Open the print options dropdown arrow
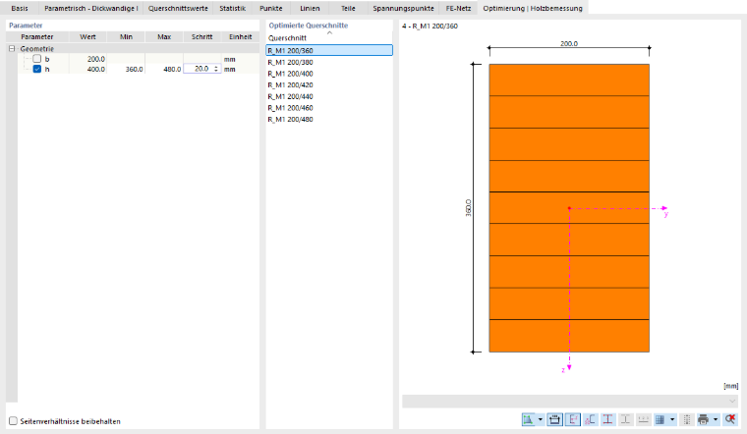Screen dimensions: 747x434 point(716,419)
